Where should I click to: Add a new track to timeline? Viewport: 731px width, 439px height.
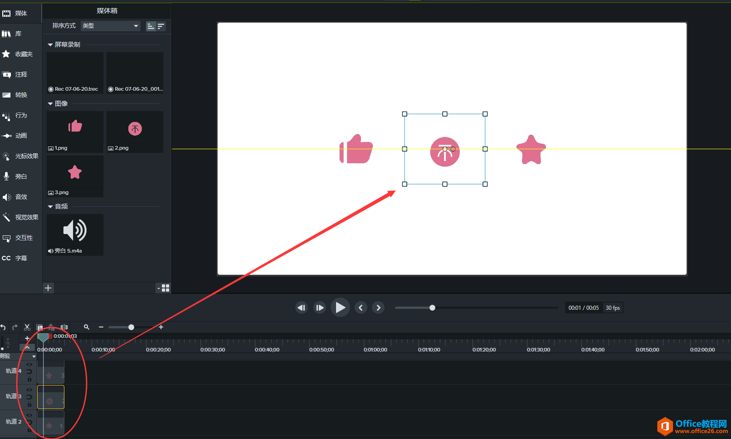tap(27, 338)
